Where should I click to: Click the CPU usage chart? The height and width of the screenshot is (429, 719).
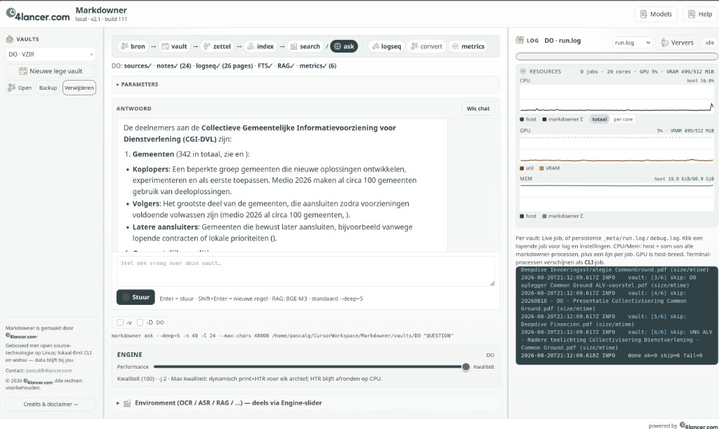pyautogui.click(x=616, y=98)
